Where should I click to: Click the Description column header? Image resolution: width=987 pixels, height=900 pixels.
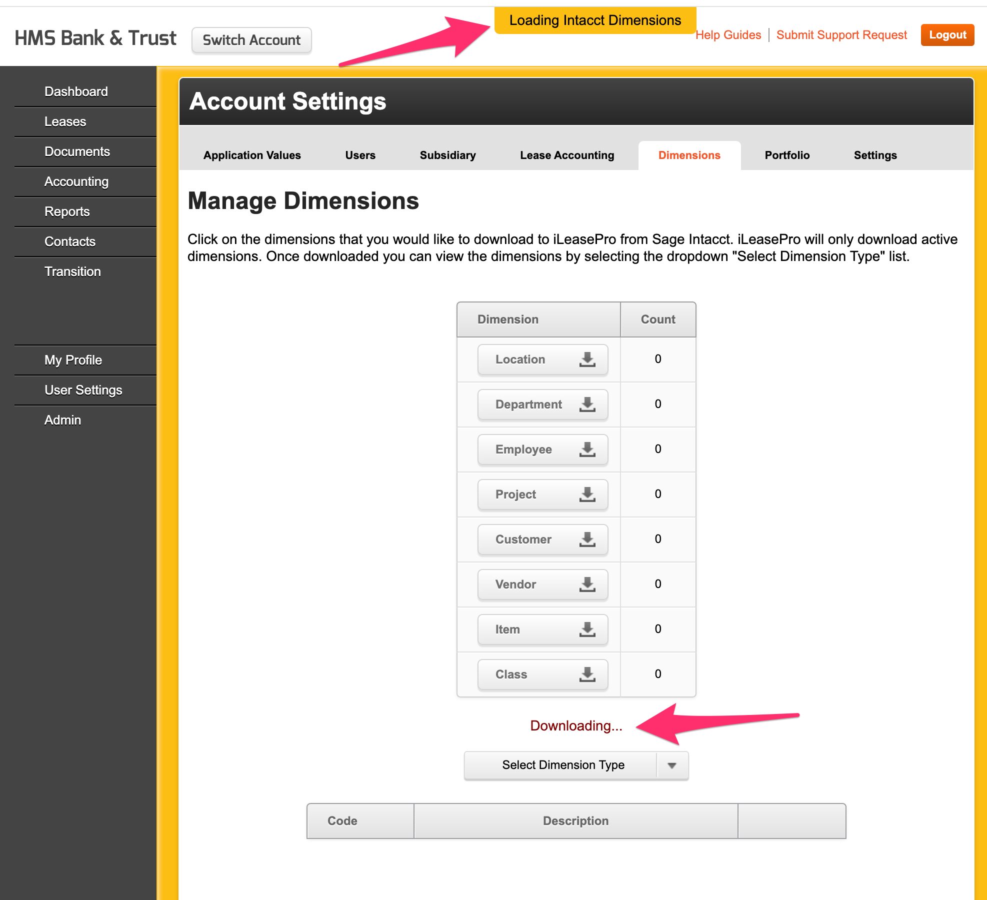pos(575,821)
